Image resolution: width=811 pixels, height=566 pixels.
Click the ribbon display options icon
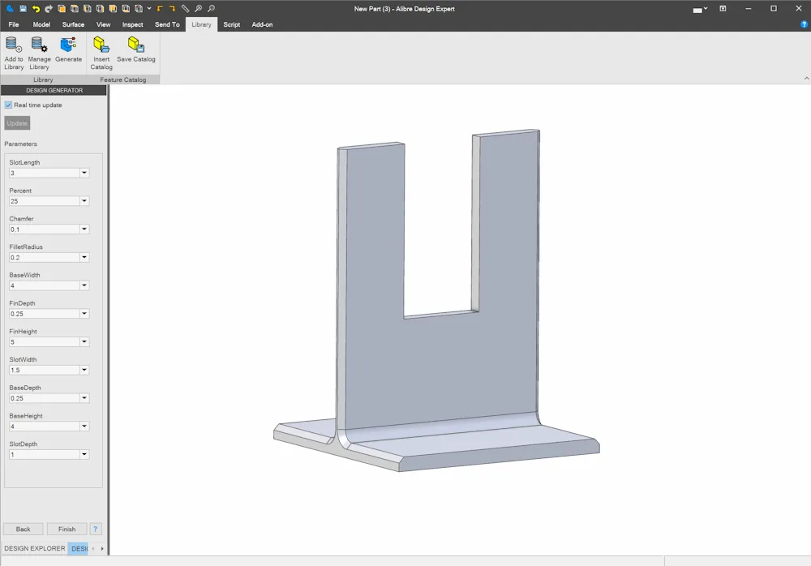(723, 8)
